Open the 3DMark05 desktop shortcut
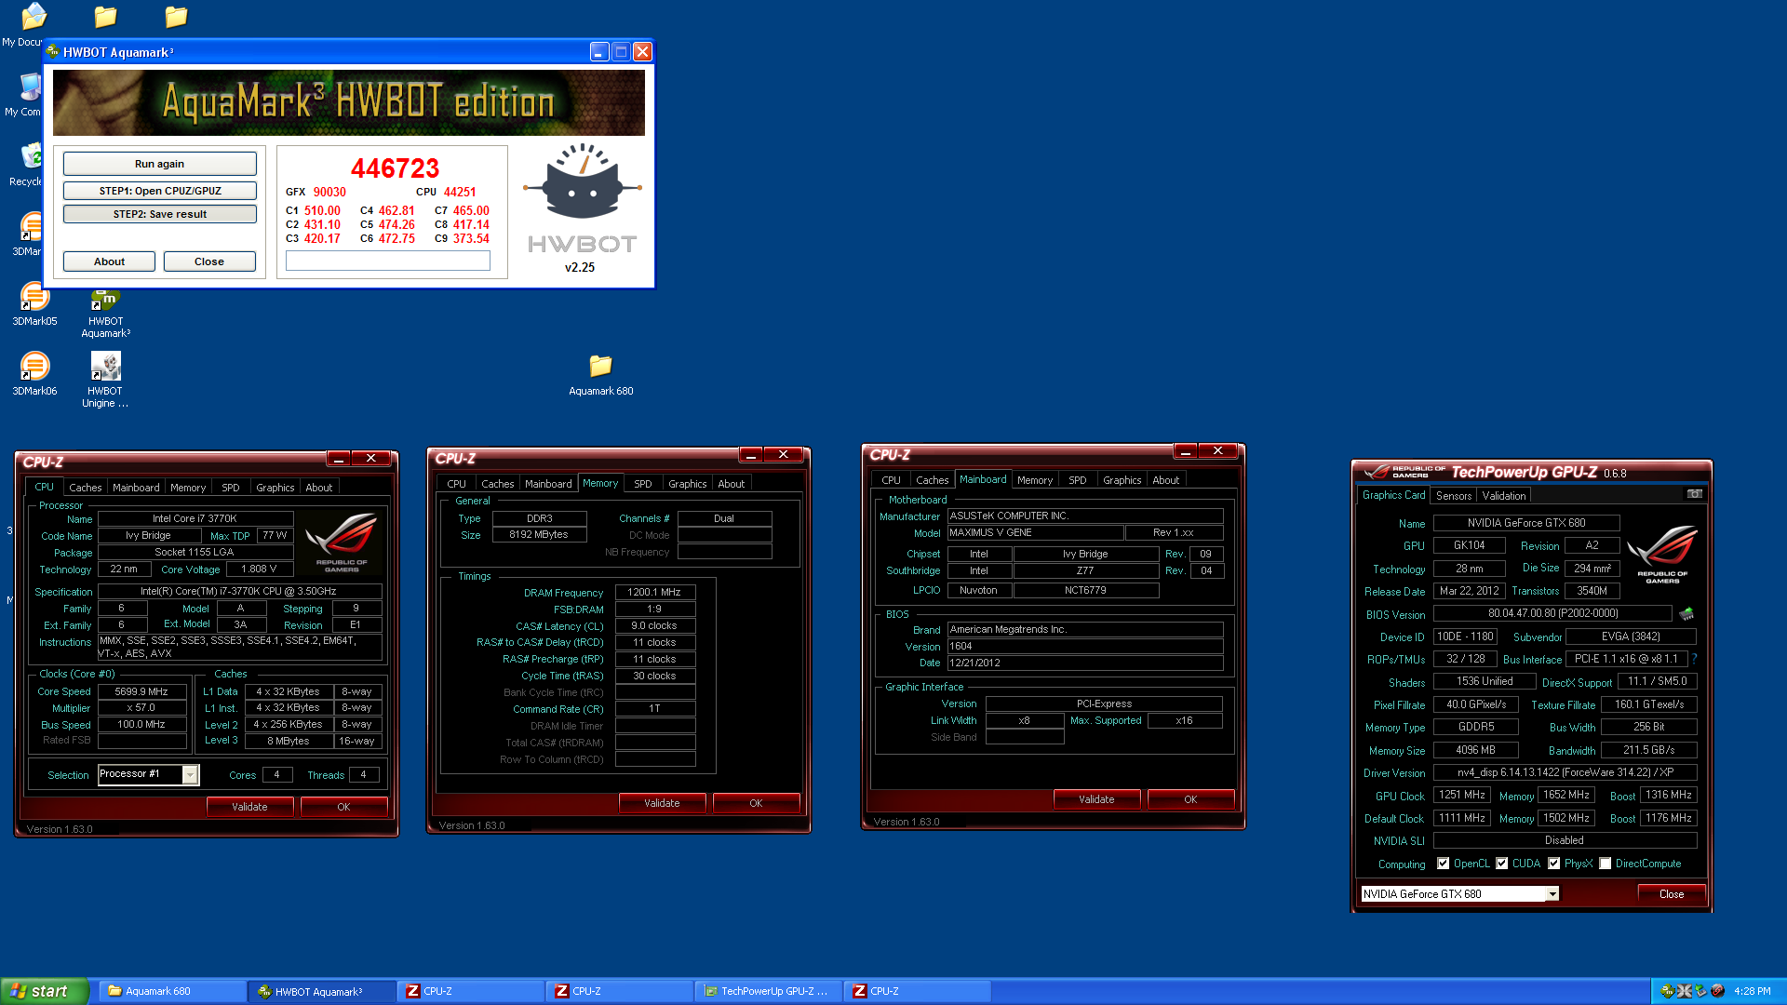Screen dimensions: 1787x1005 coord(34,305)
